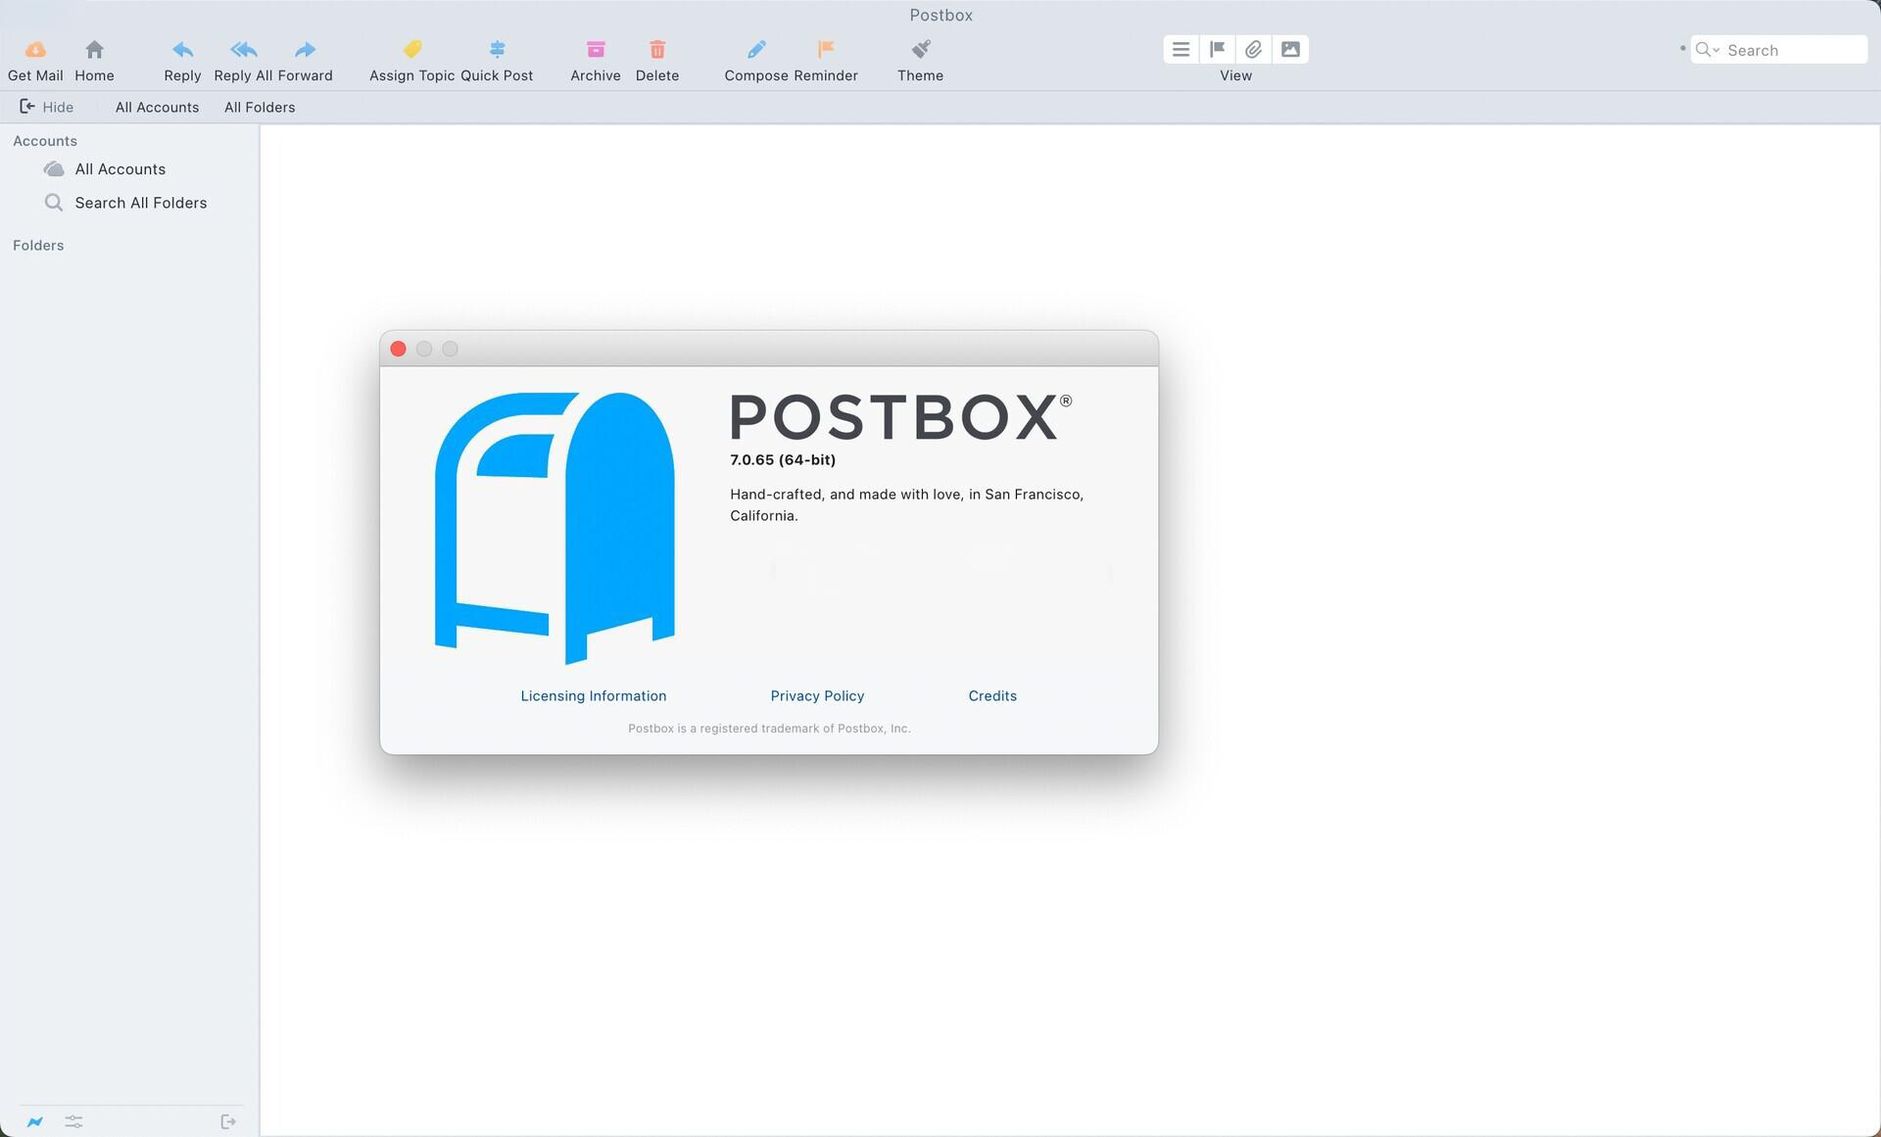Switch to the All Accounts tab
Image resolution: width=1881 pixels, height=1137 pixels.
(157, 107)
